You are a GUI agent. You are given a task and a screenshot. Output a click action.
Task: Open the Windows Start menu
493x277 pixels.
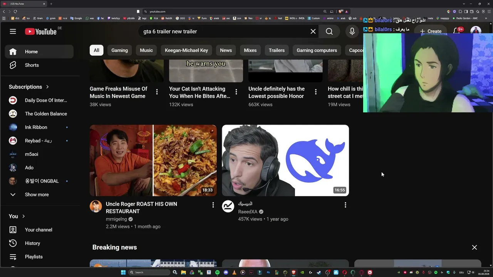click(123, 272)
